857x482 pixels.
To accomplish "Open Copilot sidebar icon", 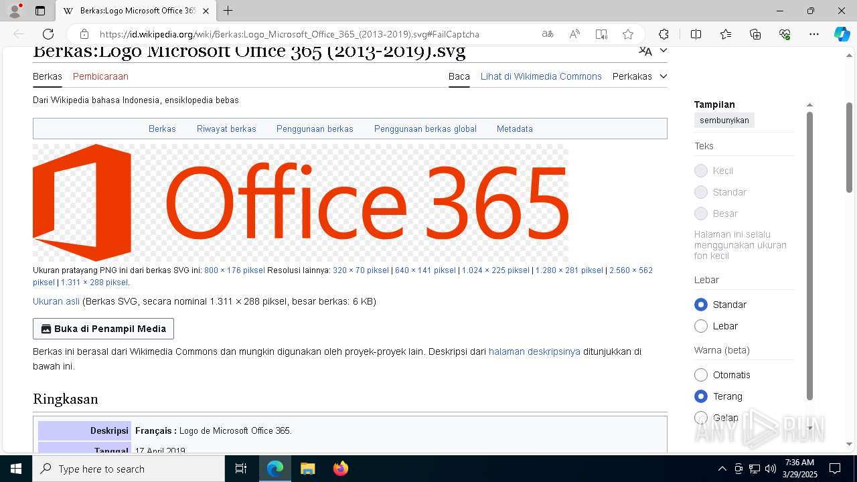I will coord(842,34).
